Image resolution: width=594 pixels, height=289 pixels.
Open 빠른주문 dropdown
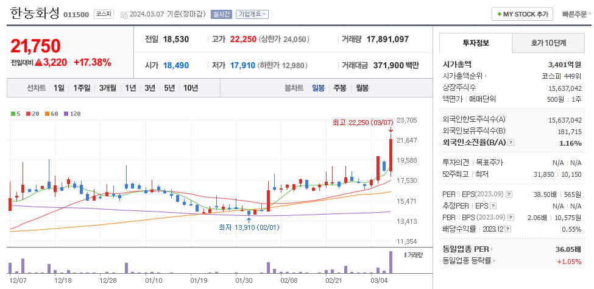click(576, 15)
